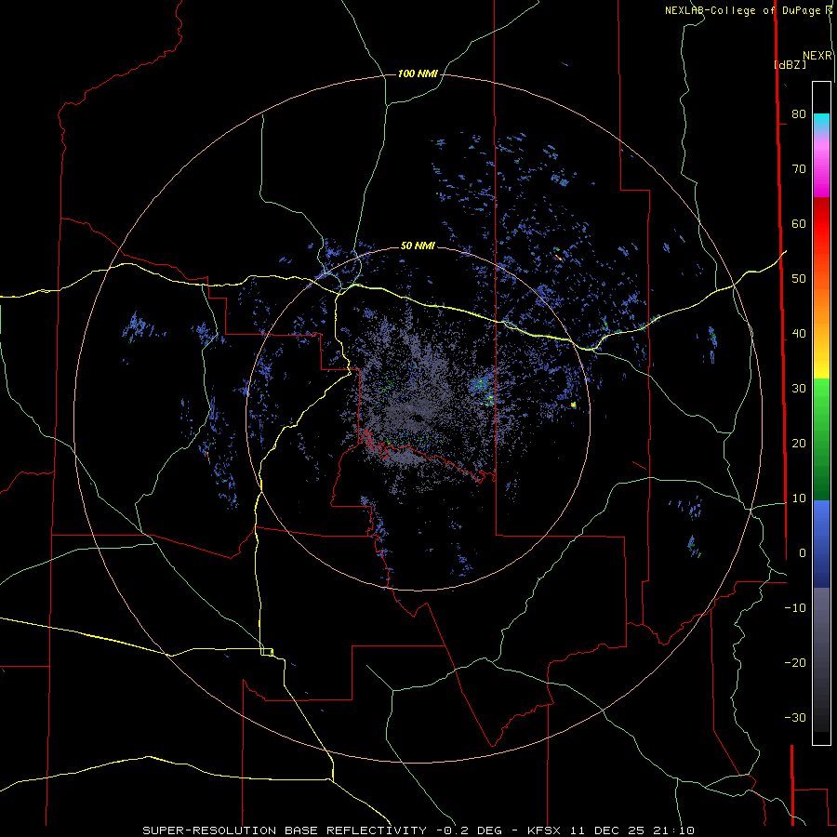Click the "-0.2 DEG" elevation angle text
The width and height of the screenshot is (837, 837).
(x=470, y=830)
